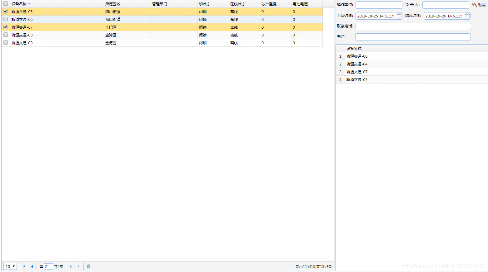
Task: Go to next page arrow
Action: click(x=71, y=266)
